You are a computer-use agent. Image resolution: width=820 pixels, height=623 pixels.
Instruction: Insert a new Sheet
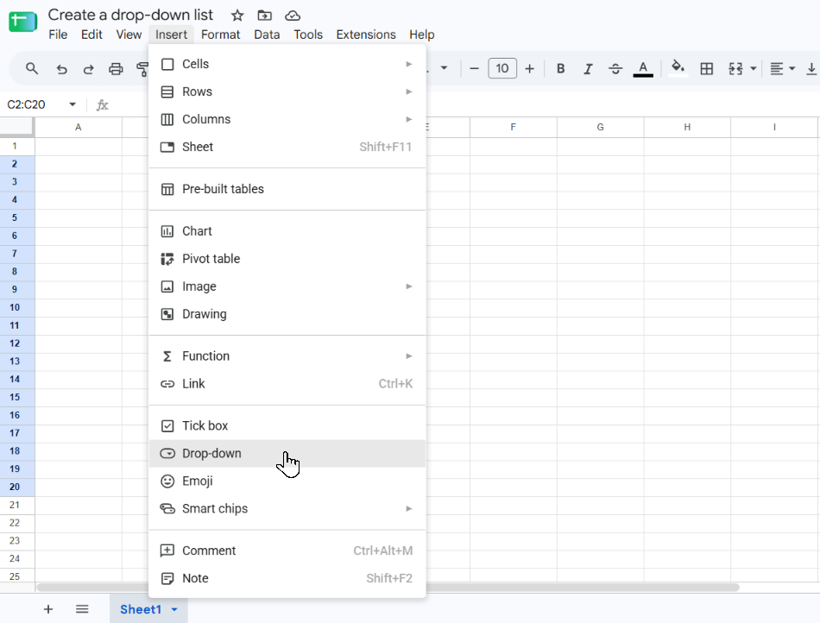(287, 147)
